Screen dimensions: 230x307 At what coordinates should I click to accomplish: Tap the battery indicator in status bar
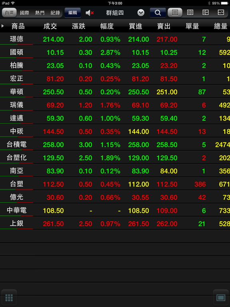(x=224, y=3)
